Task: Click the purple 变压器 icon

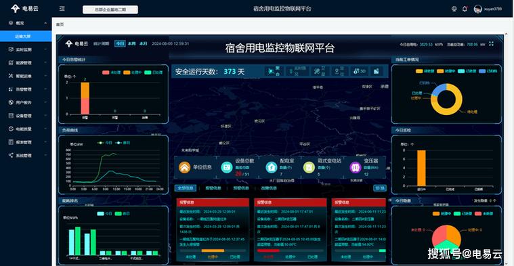Action: pos(356,167)
